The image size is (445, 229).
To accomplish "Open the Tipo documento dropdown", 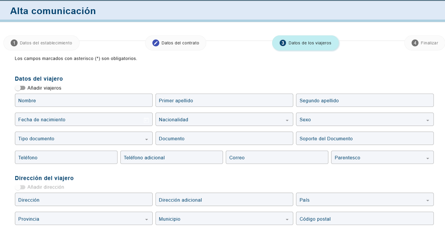I will tap(83, 139).
